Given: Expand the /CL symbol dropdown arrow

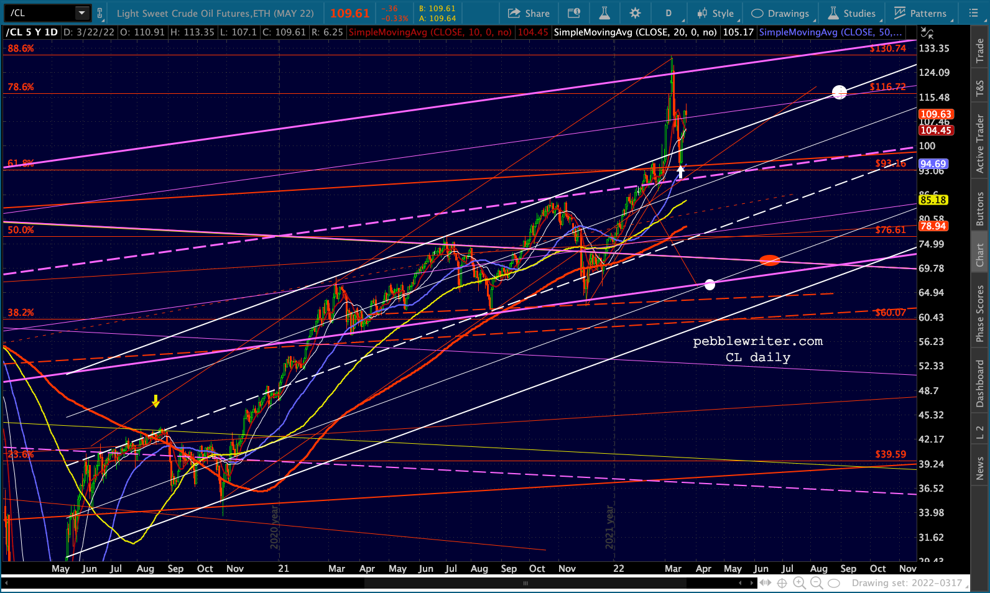Looking at the screenshot, I should point(82,13).
